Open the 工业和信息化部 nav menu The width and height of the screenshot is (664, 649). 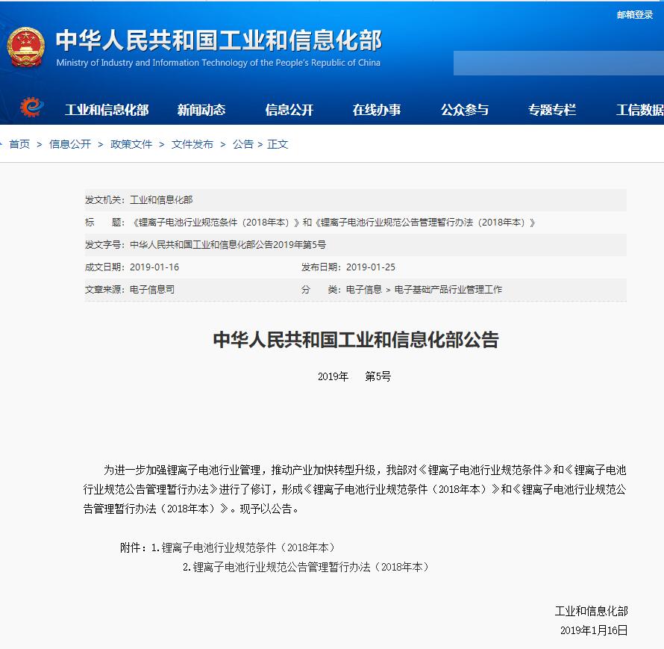pyautogui.click(x=107, y=110)
